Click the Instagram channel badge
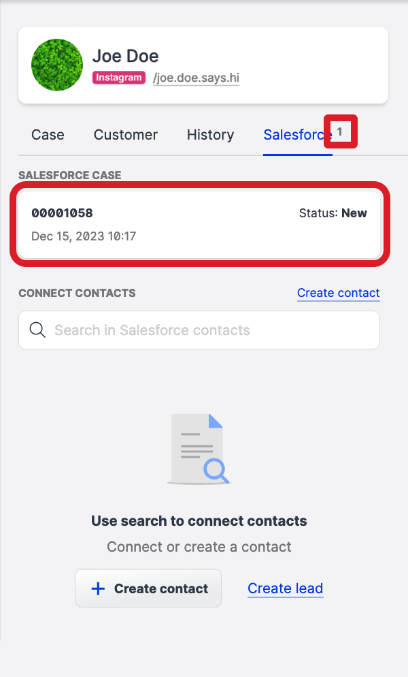The image size is (408, 677). tap(118, 78)
